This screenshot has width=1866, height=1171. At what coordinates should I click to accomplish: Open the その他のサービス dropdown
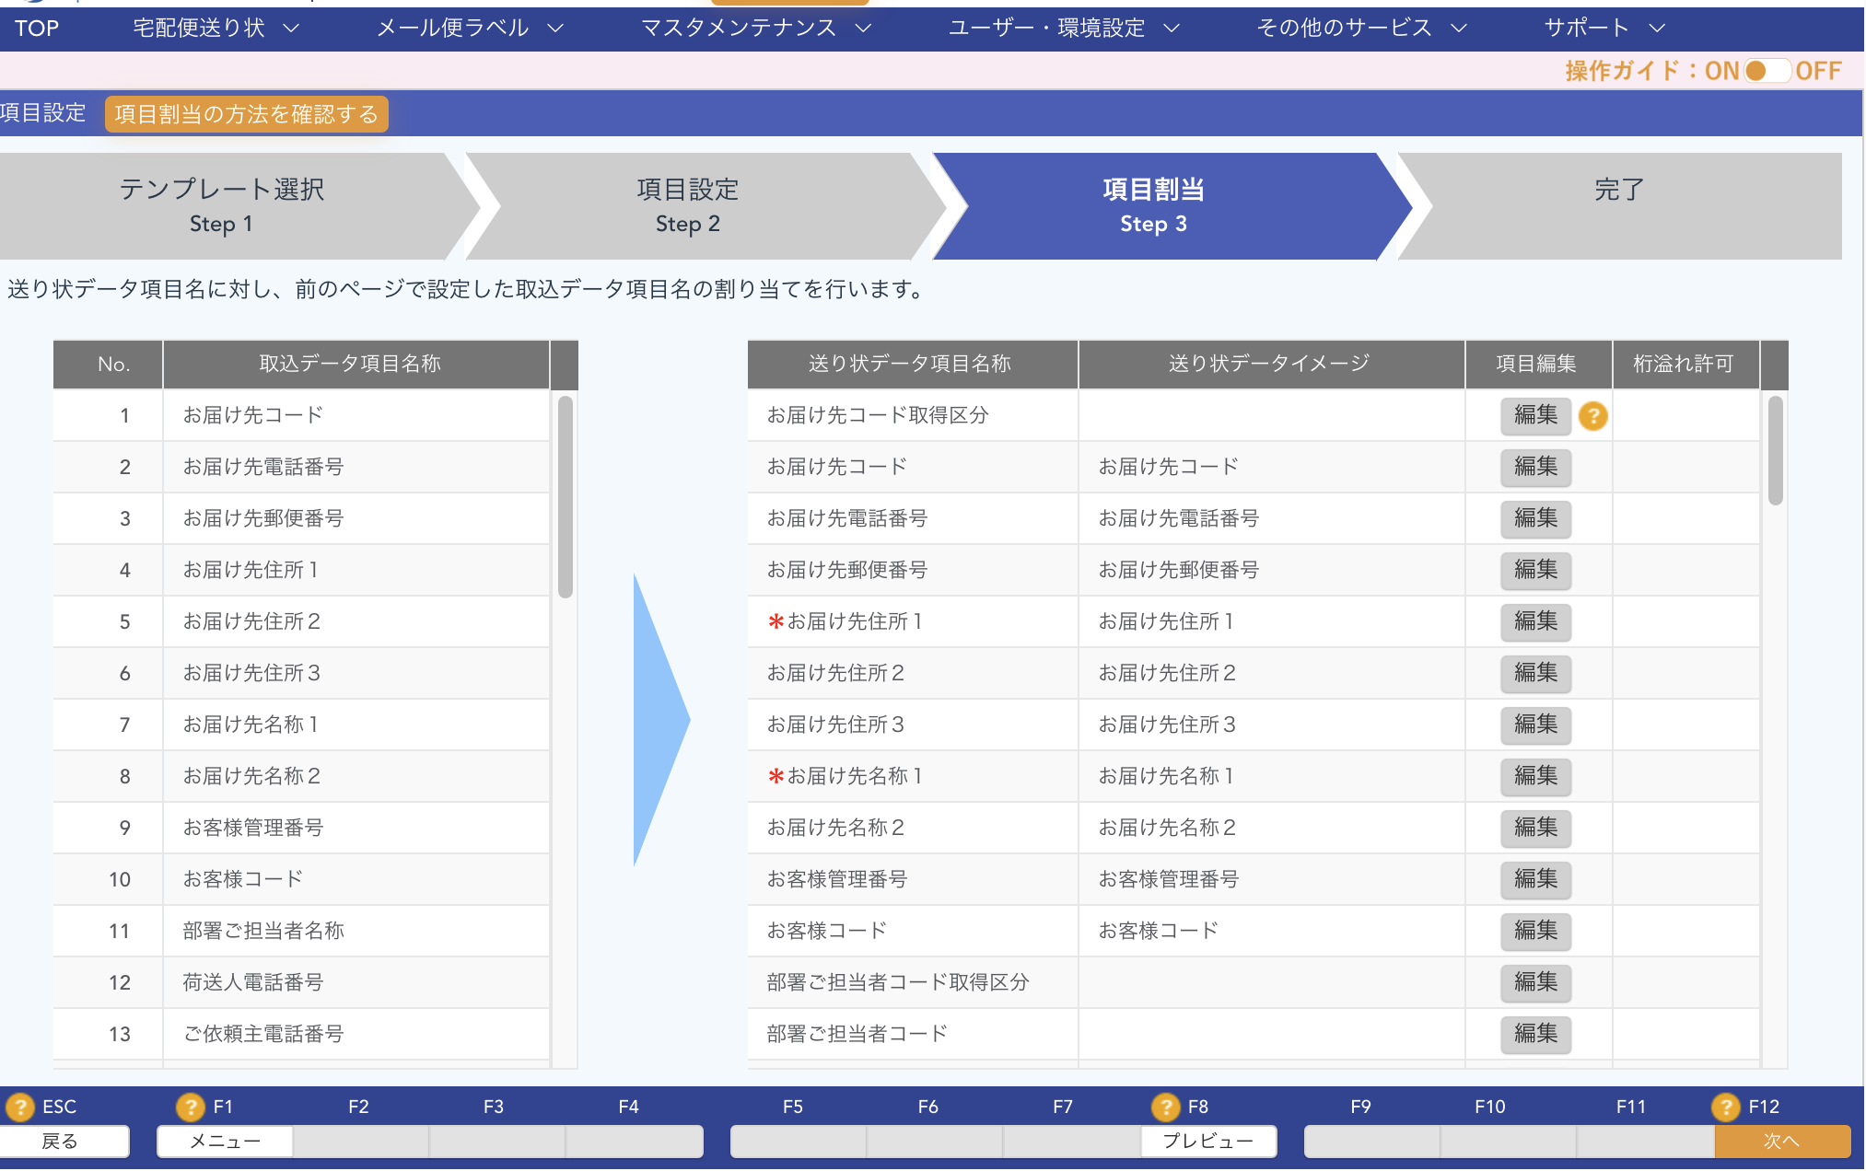pyautogui.click(x=1358, y=28)
